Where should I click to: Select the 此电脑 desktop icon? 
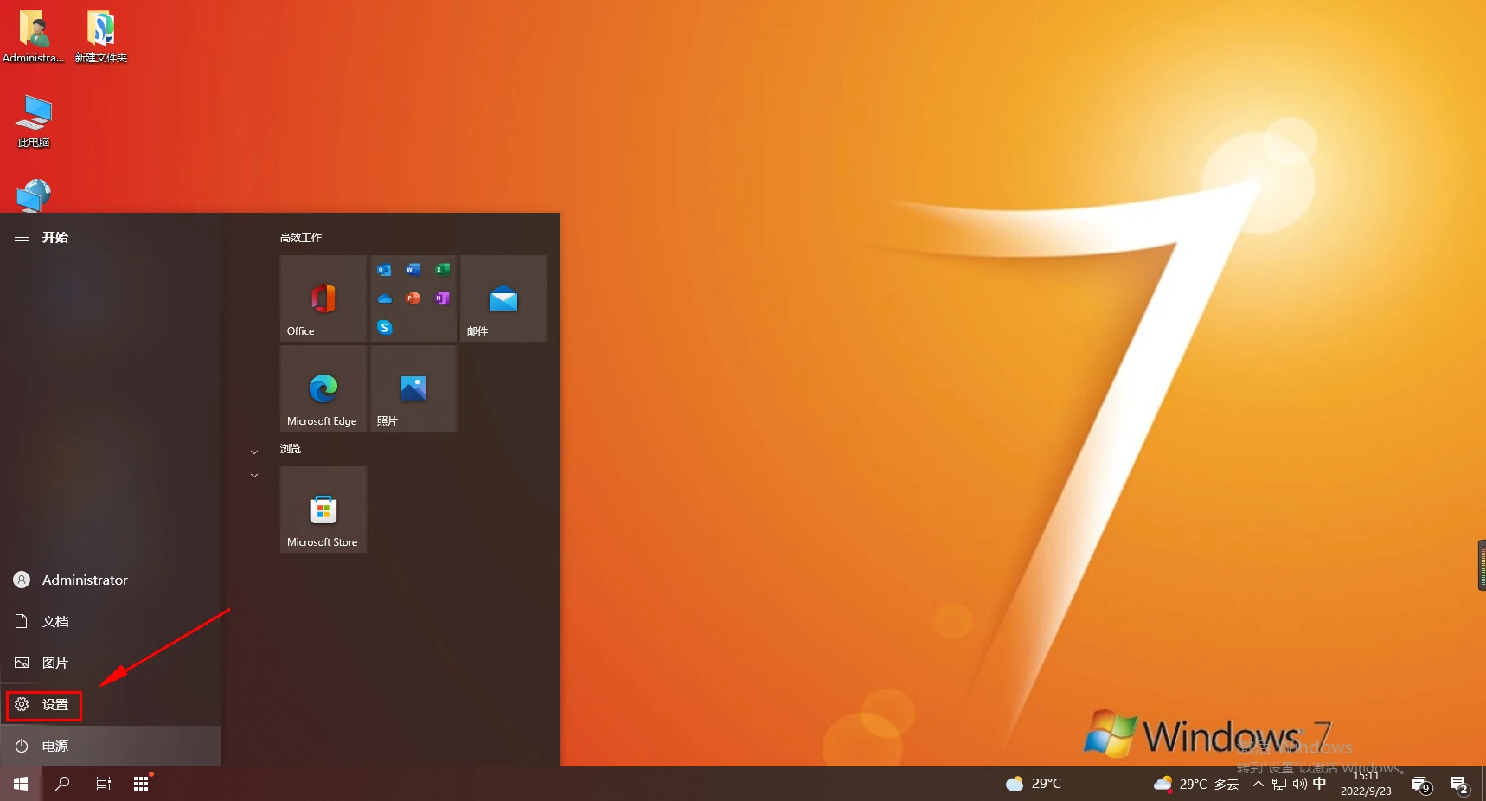pyautogui.click(x=34, y=121)
